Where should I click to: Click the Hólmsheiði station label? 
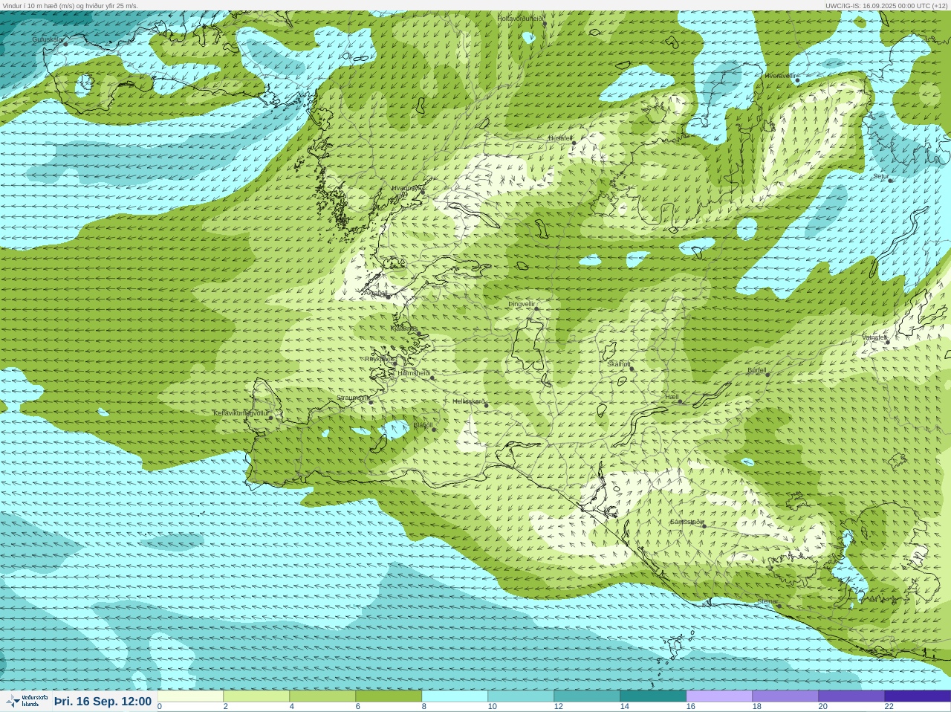click(x=414, y=373)
